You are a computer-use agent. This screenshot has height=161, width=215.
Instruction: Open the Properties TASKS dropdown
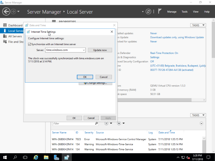(x=198, y=25)
